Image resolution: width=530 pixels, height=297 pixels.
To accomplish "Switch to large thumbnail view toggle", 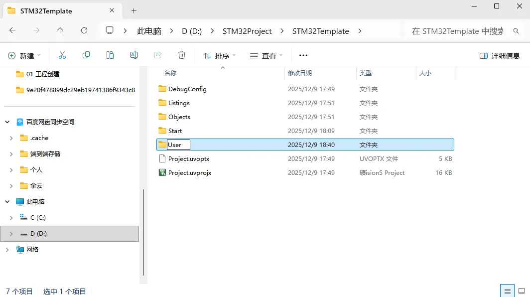I will (521, 290).
